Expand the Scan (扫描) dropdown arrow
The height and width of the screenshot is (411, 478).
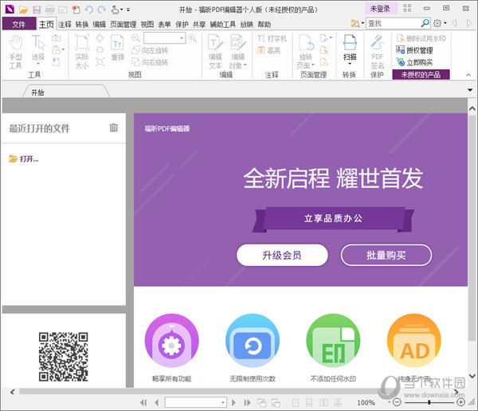(x=350, y=64)
